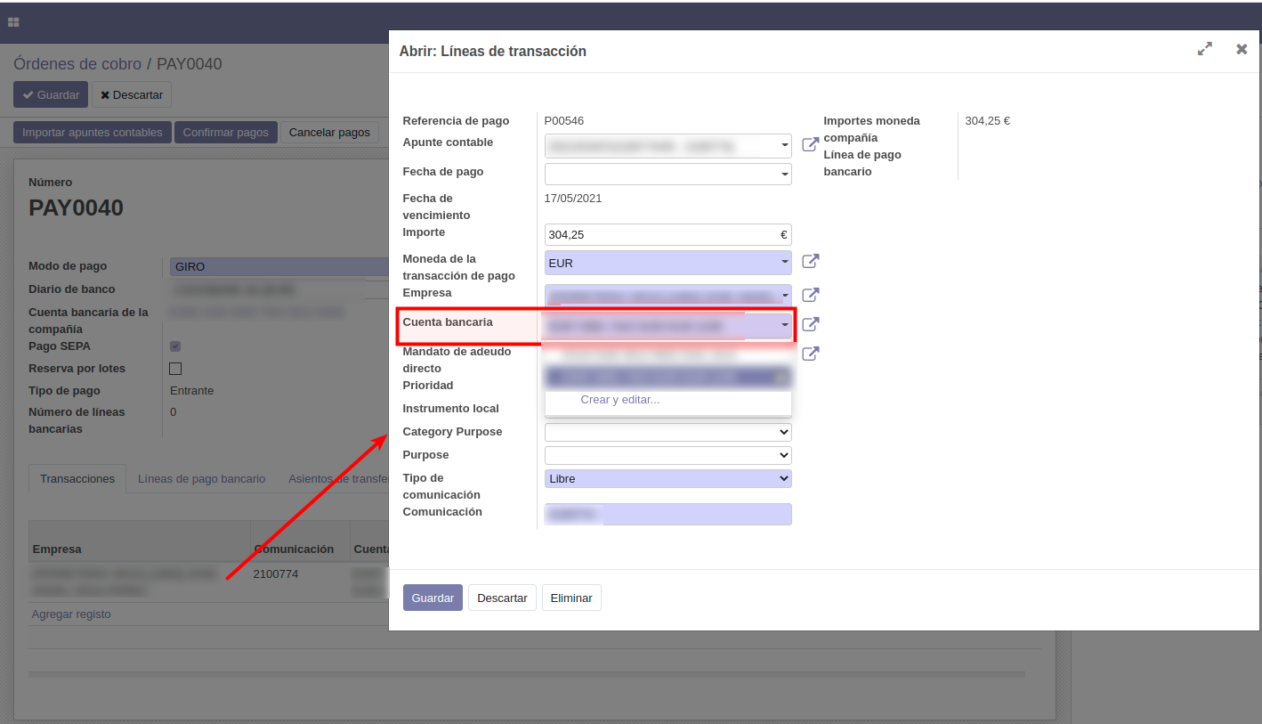Open external link for Cuenta bancaria
This screenshot has height=724, width=1262.
pyautogui.click(x=810, y=325)
